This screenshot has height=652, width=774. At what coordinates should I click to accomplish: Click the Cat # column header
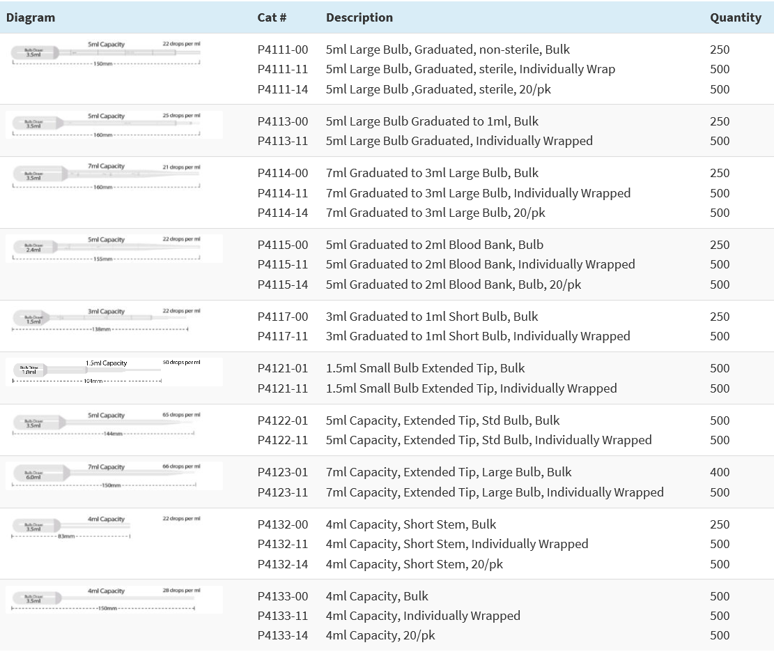tap(272, 17)
